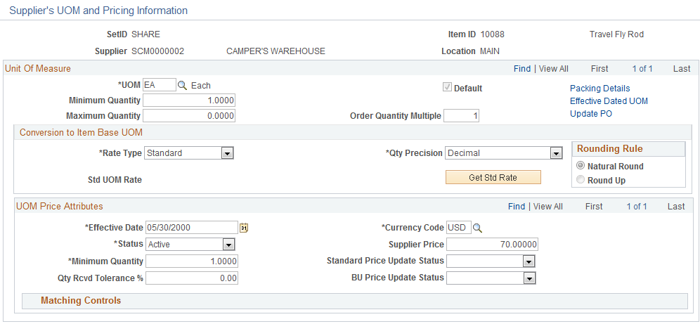Click the supplier ID SCM0000002 text

point(157,51)
